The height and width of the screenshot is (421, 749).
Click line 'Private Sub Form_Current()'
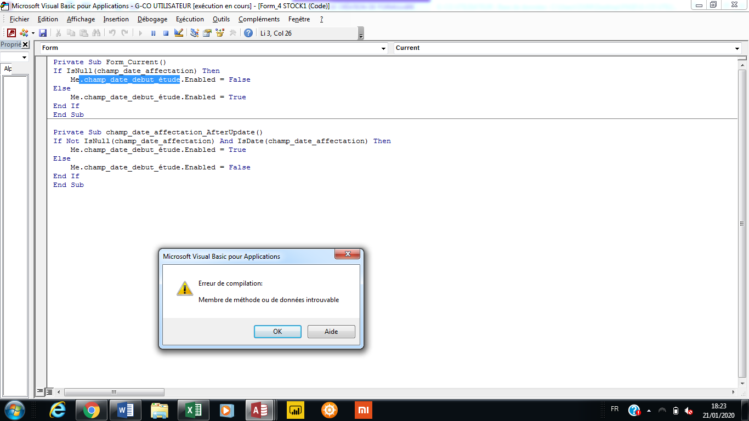coord(110,62)
